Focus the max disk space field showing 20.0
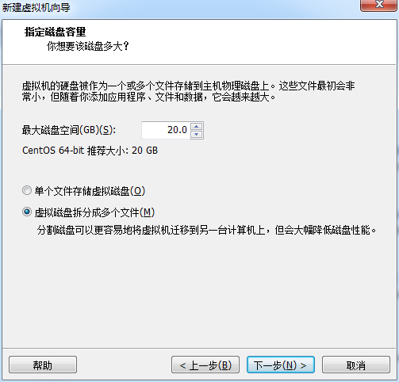This screenshot has height=382, width=399. (166, 130)
